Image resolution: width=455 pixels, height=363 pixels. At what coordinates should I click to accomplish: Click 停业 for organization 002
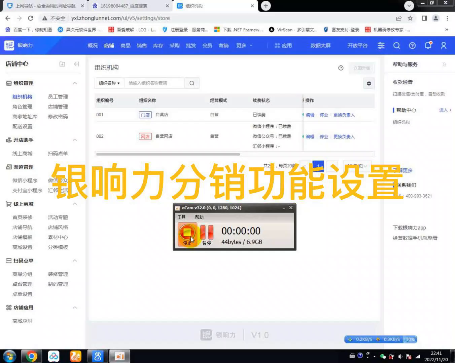click(324, 136)
